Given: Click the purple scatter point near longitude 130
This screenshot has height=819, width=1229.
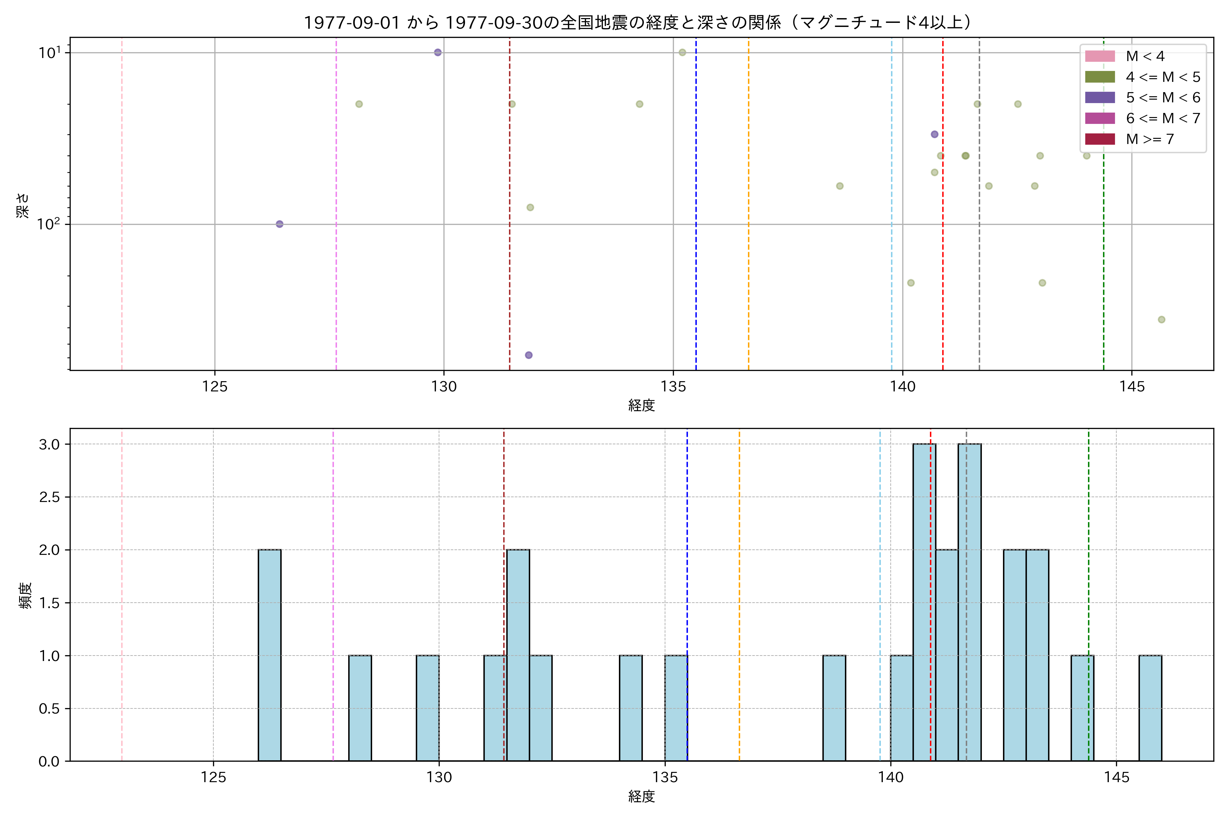Looking at the screenshot, I should click(438, 52).
